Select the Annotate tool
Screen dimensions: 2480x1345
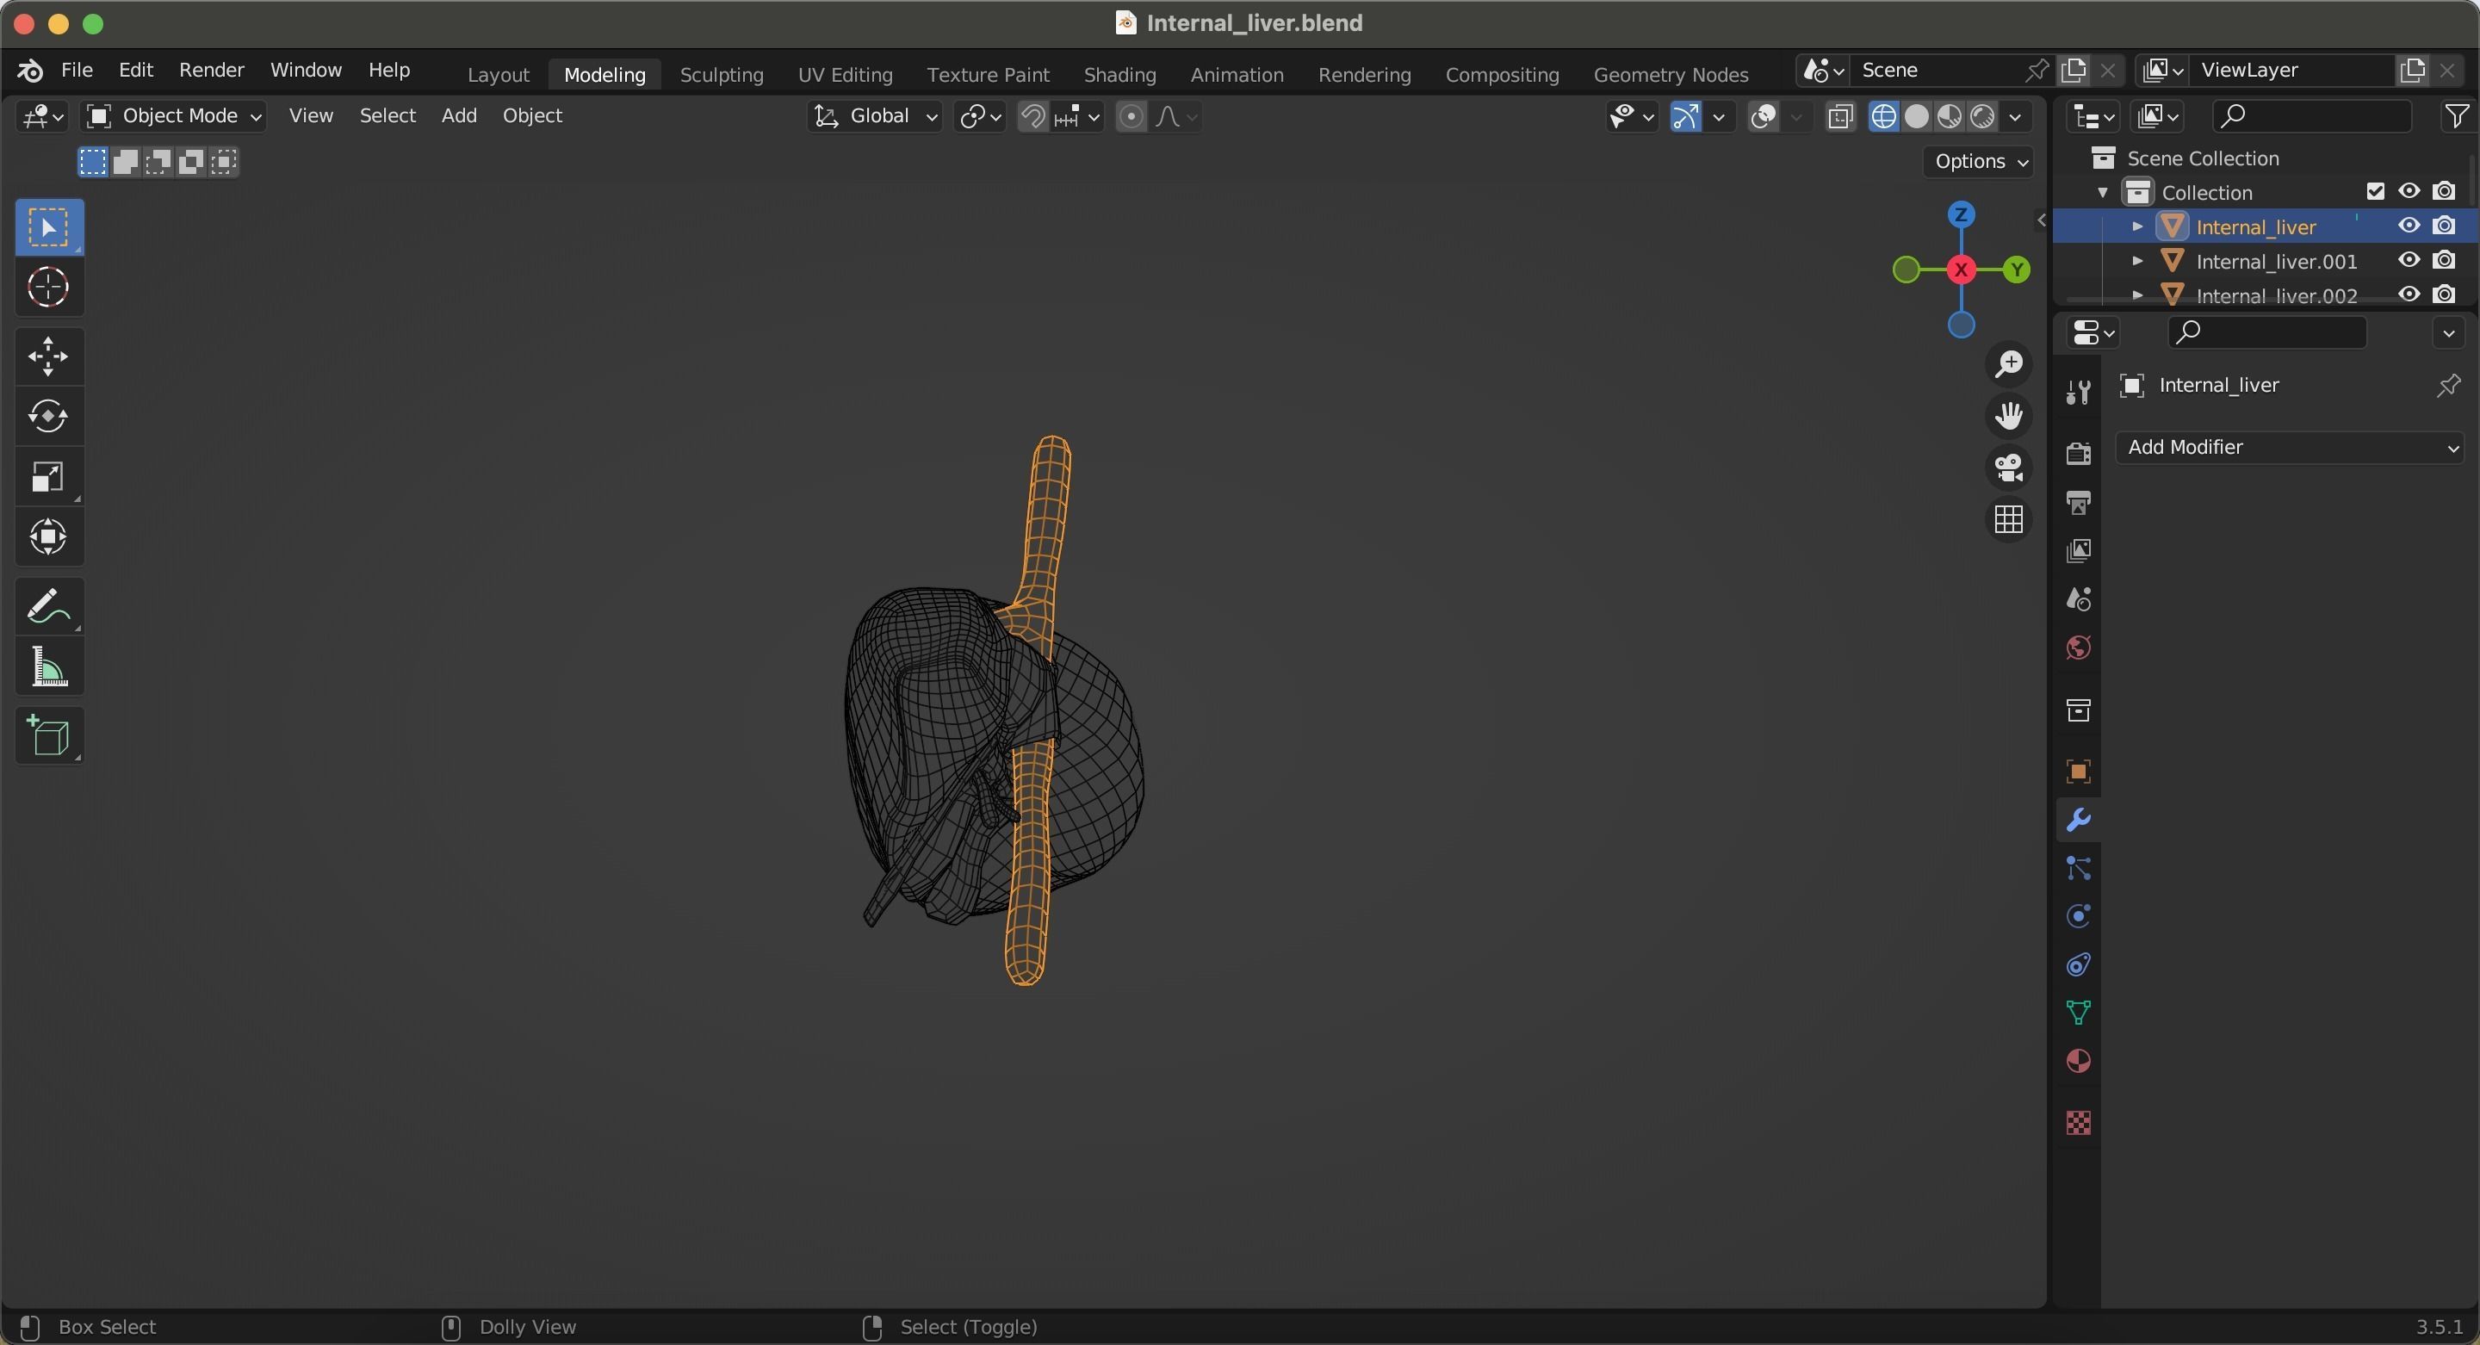pos(49,606)
